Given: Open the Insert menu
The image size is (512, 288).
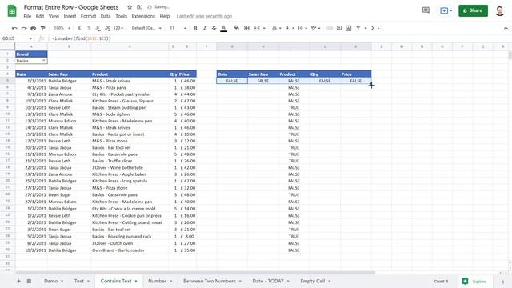Looking at the screenshot, I should [x=70, y=16].
